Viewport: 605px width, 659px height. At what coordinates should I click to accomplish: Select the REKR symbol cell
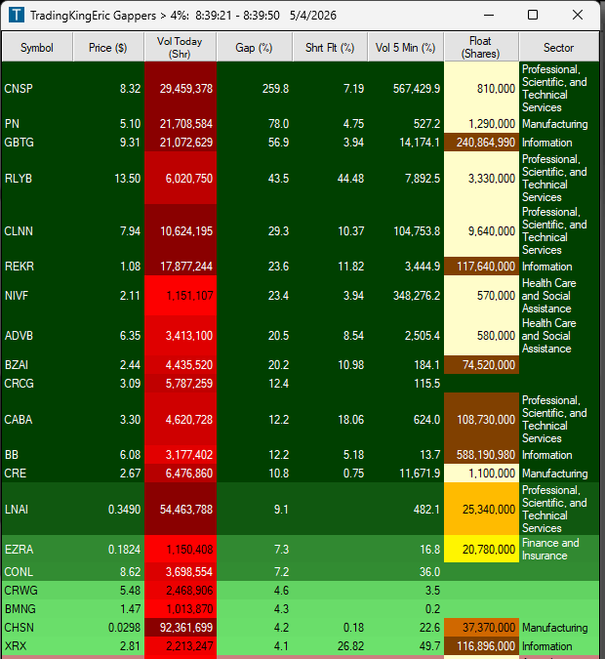coord(37,266)
